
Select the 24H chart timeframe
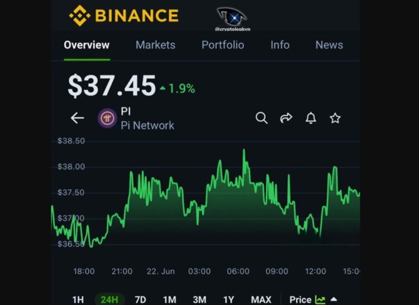(x=109, y=299)
